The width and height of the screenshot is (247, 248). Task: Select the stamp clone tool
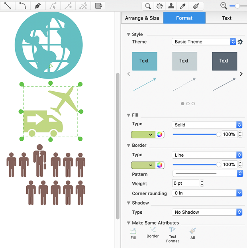[171, 6]
